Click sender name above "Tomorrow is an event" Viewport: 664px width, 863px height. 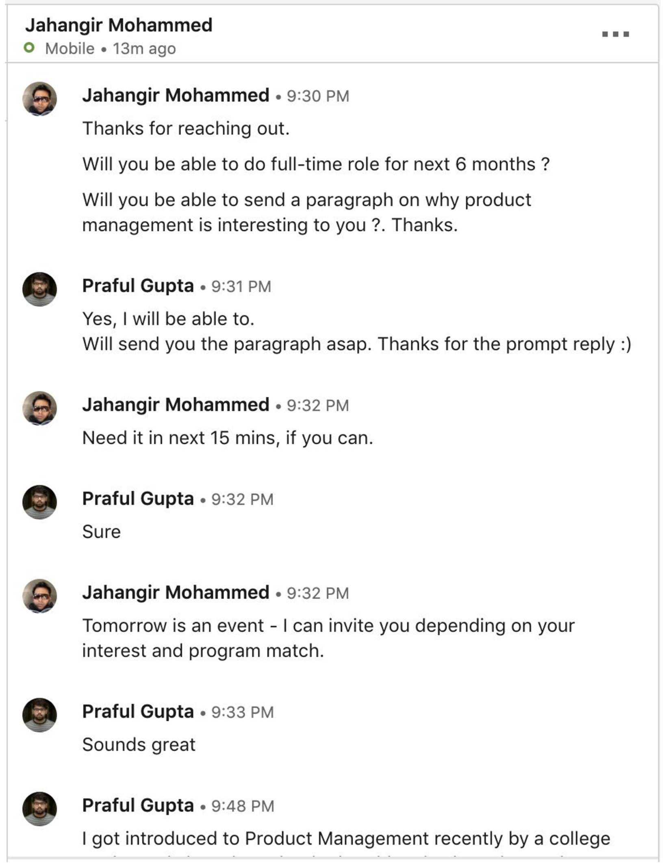point(176,592)
